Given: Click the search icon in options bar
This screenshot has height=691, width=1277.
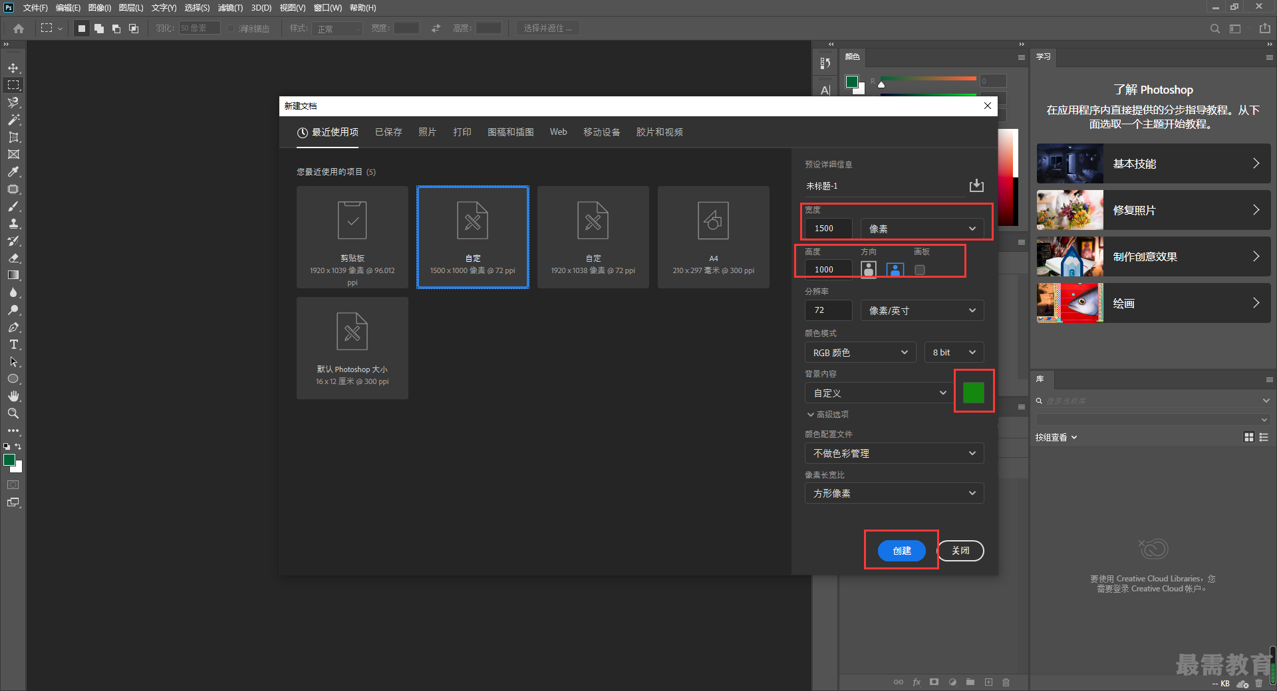Looking at the screenshot, I should point(1215,29).
